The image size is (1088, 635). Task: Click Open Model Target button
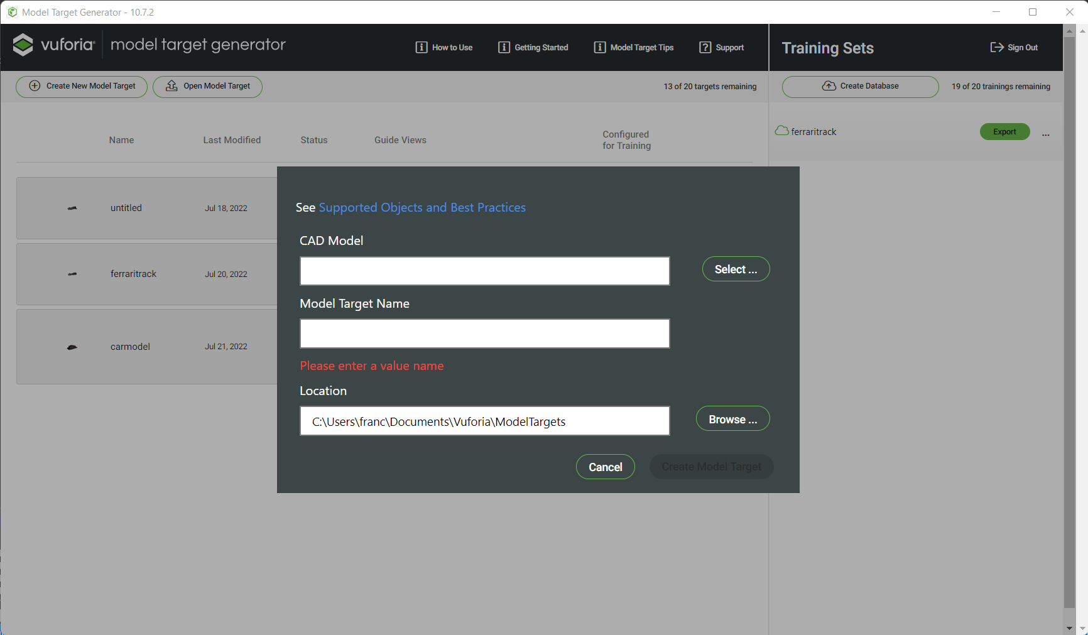click(x=208, y=87)
